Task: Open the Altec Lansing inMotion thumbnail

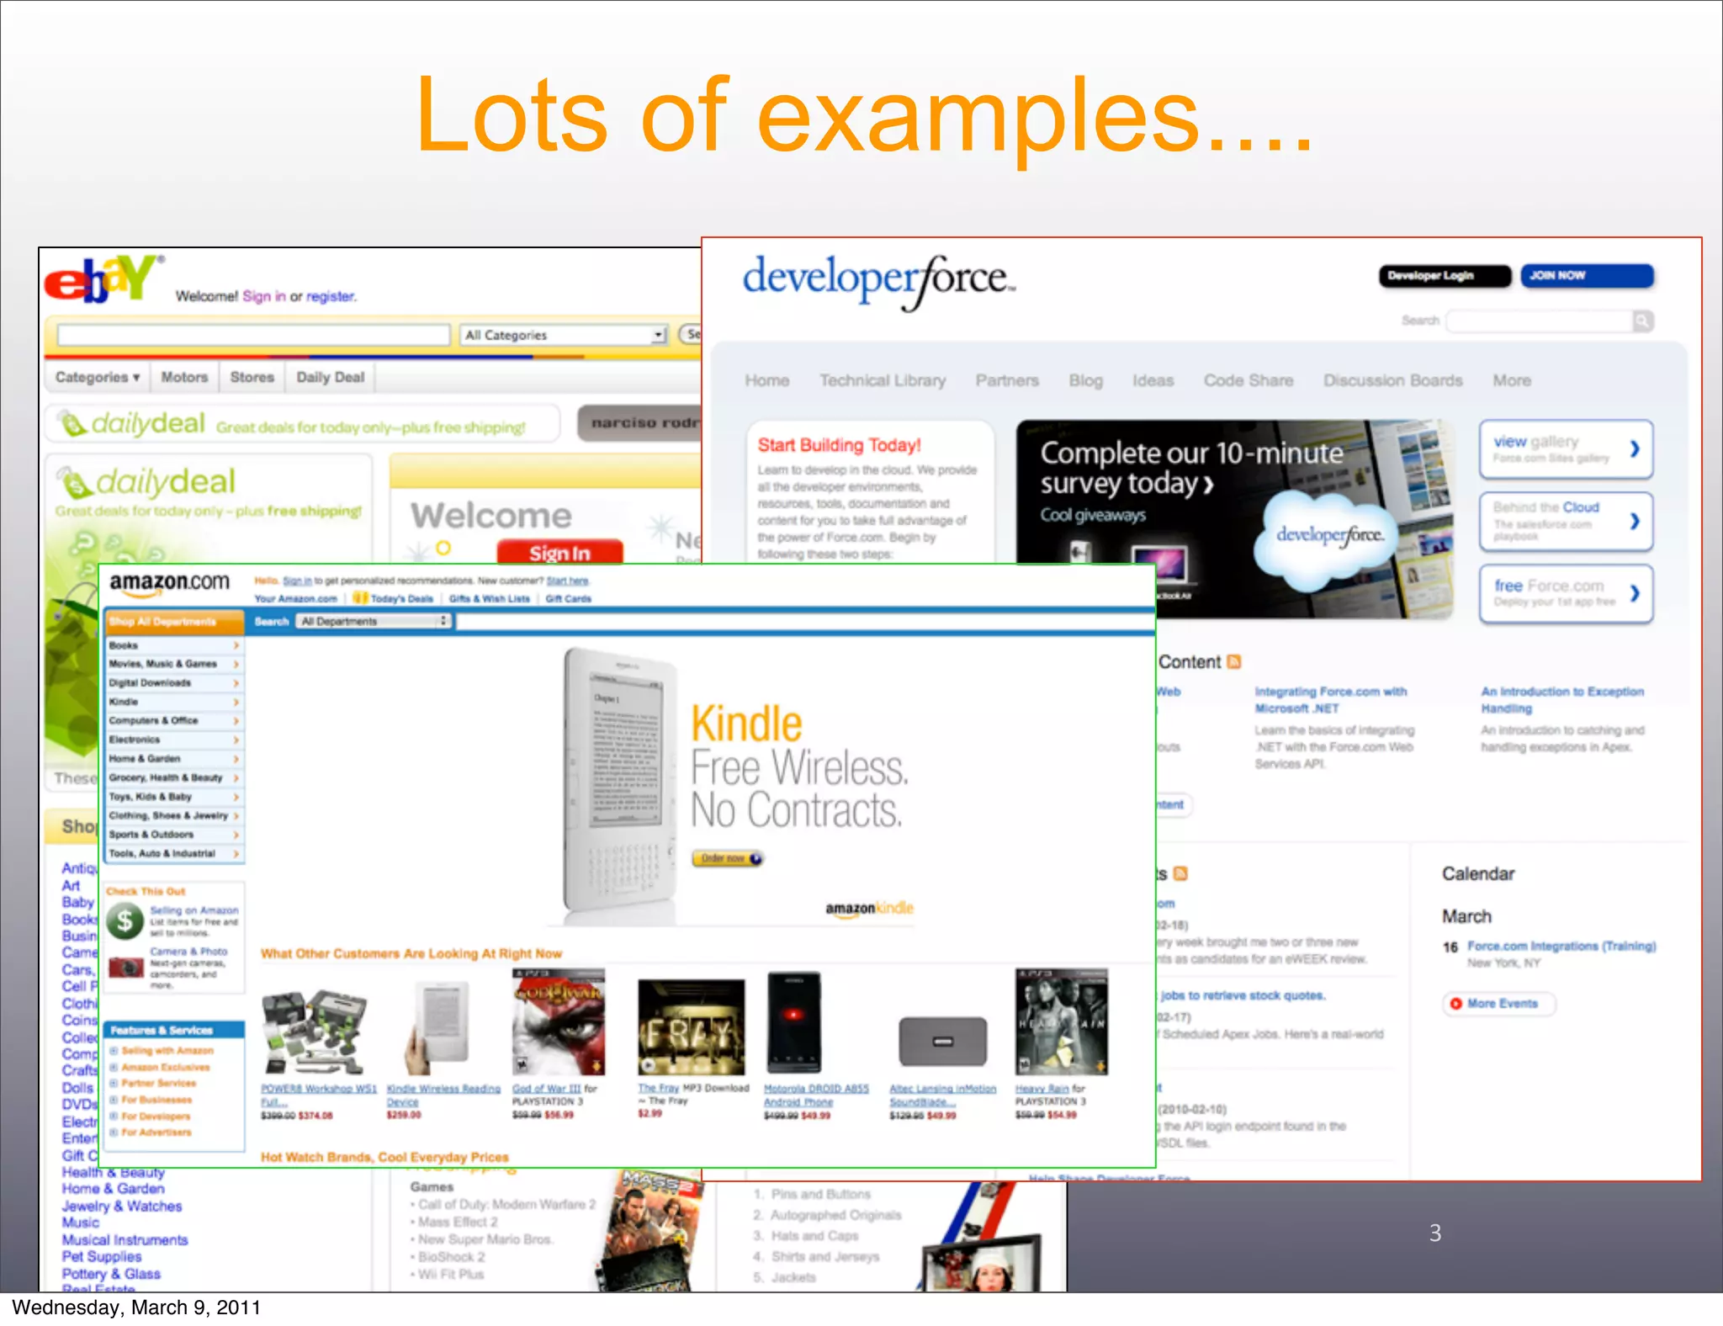Action: (942, 1042)
